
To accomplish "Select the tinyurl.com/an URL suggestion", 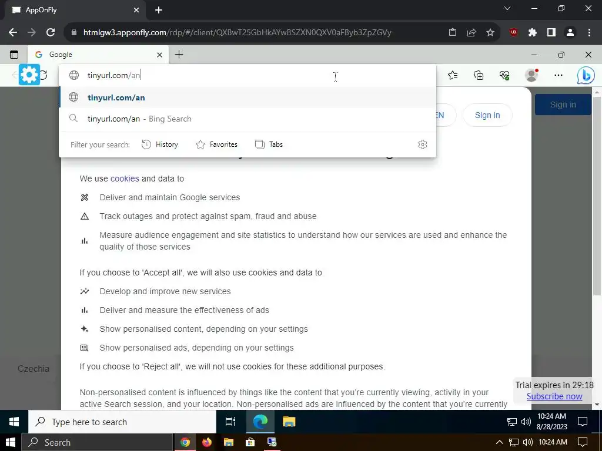I will pos(248,97).
